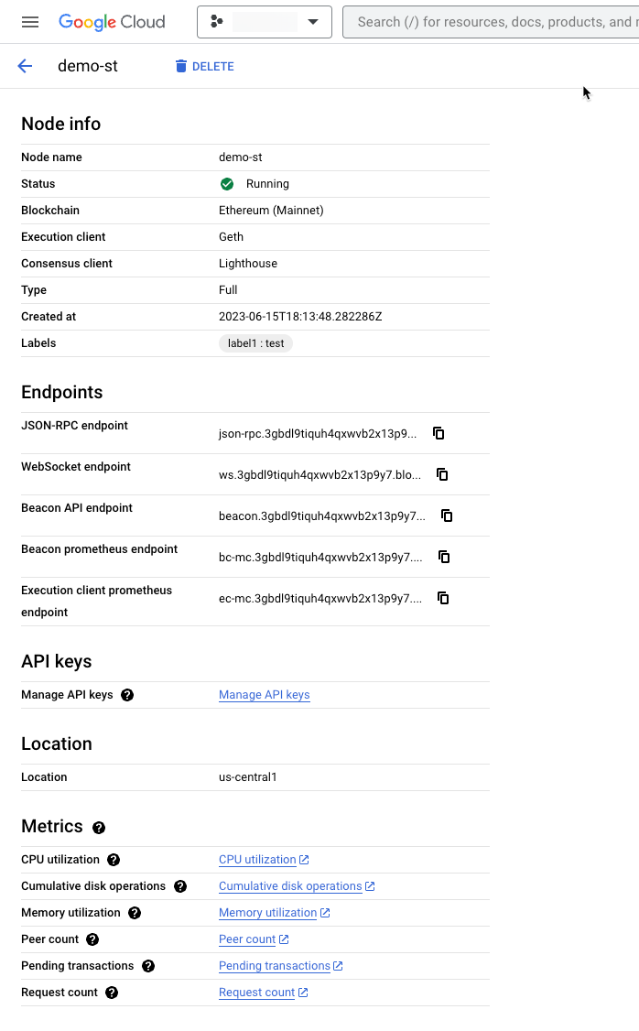Click inside the search resources field
Viewport: 639px width, 1031px height.
point(494,21)
